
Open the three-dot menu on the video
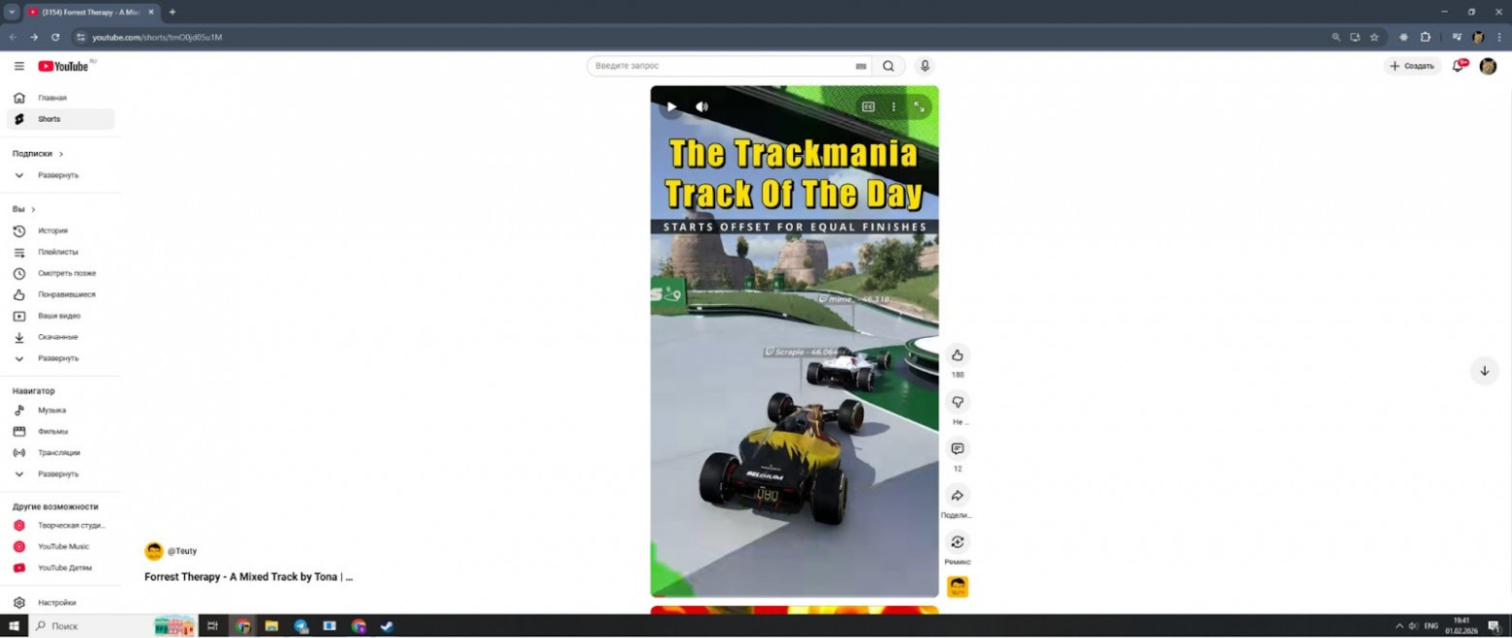pos(894,106)
